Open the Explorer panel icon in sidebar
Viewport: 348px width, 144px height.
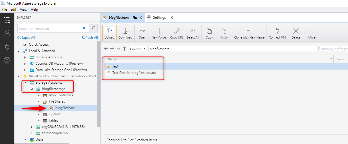pyautogui.click(x=7, y=20)
